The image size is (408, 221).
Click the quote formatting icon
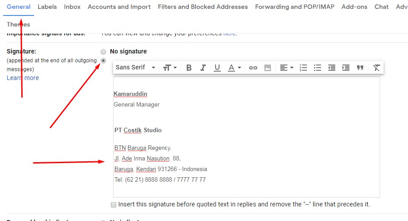tap(360, 68)
